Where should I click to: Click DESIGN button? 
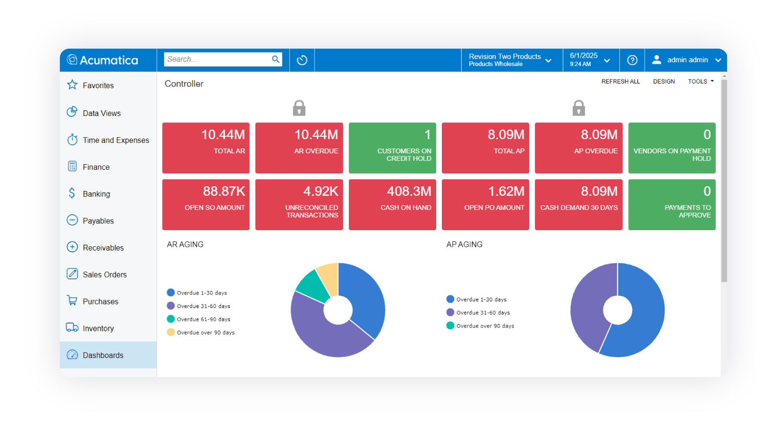(664, 81)
